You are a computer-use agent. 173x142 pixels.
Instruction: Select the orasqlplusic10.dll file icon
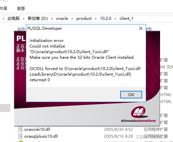20,136
